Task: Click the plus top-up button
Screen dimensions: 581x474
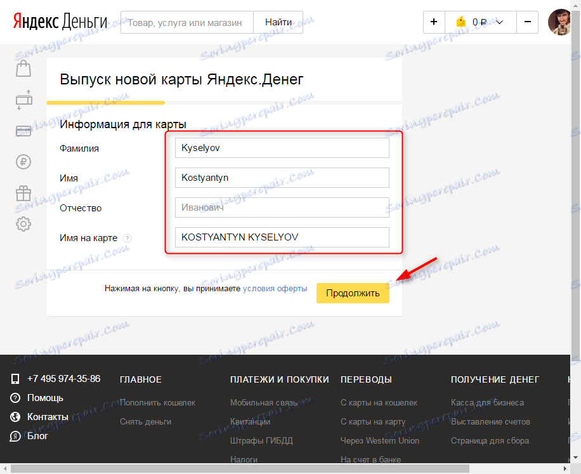Action: point(434,22)
